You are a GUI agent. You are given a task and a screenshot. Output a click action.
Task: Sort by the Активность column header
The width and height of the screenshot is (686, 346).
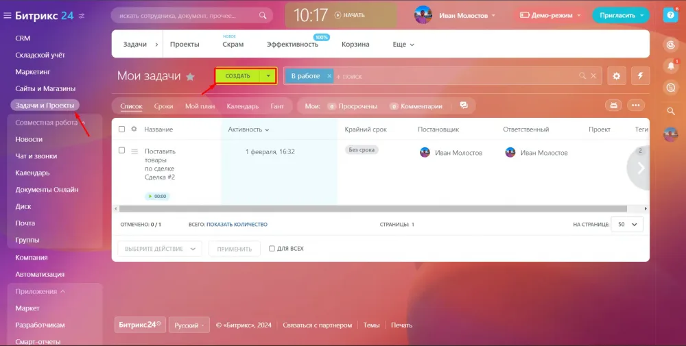pyautogui.click(x=248, y=129)
